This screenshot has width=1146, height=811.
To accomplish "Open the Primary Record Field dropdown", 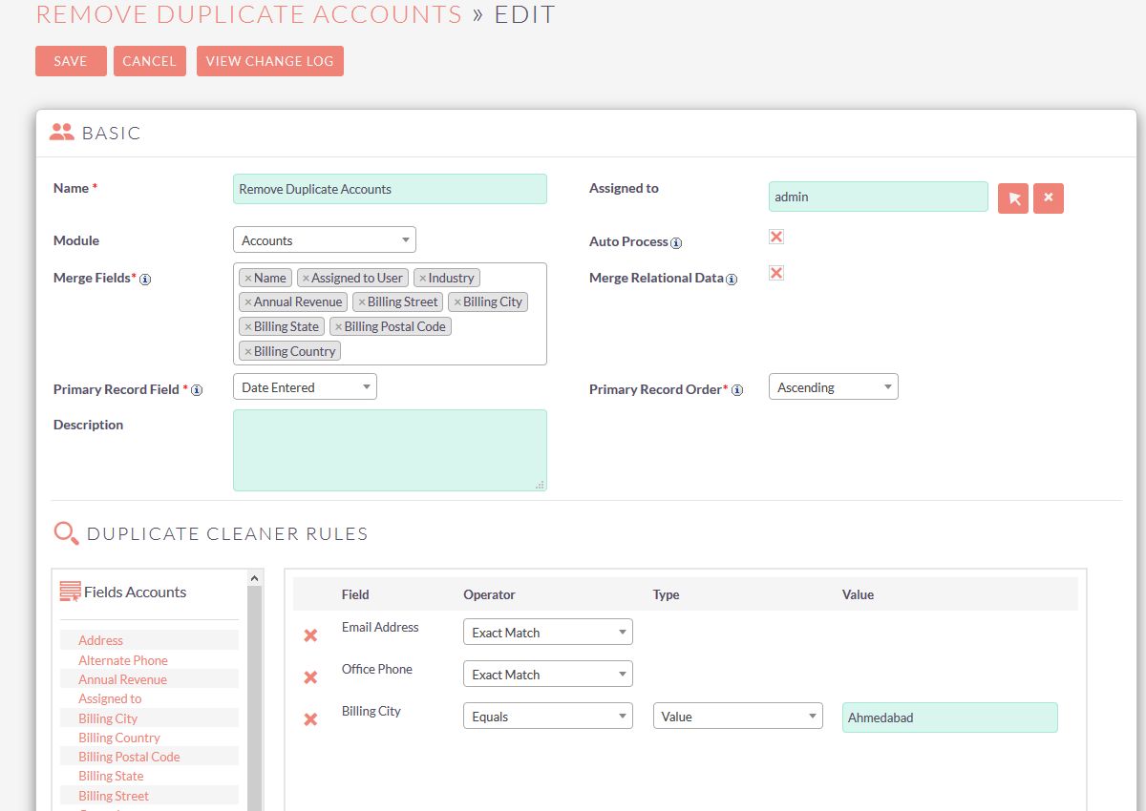I will (304, 386).
